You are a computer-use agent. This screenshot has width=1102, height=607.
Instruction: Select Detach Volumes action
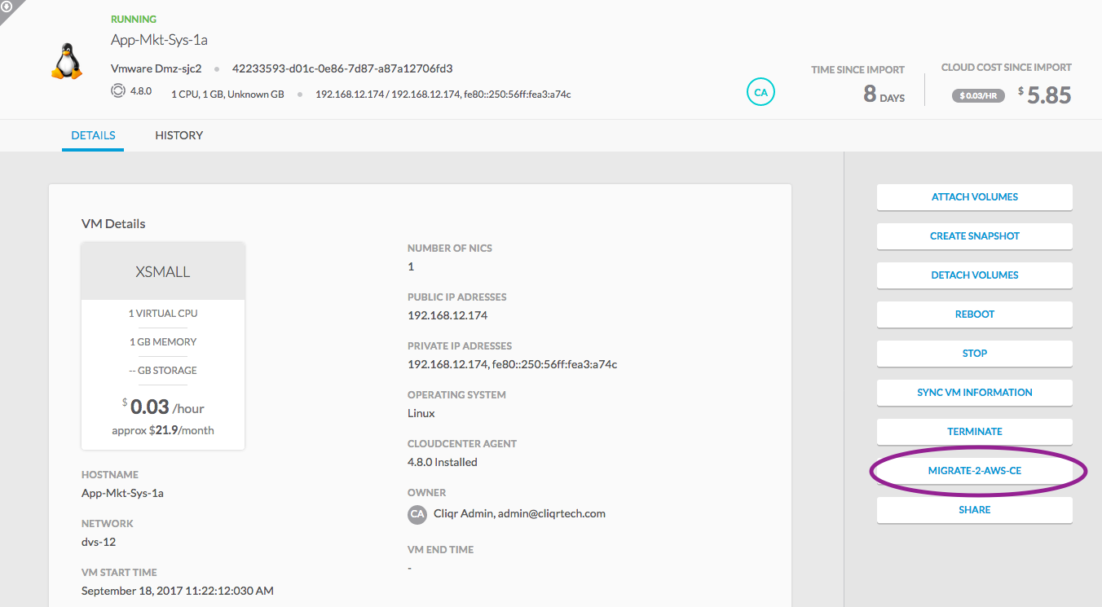pyautogui.click(x=975, y=275)
